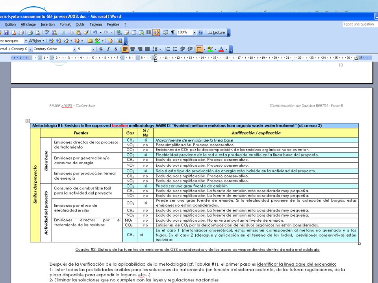Open the Edition menu
The height and width of the screenshot is (283, 378).
[10, 24]
